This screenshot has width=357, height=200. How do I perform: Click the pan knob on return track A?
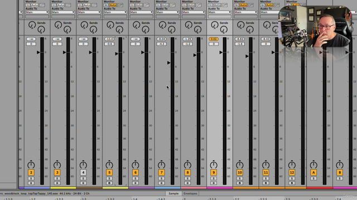pos(313,164)
